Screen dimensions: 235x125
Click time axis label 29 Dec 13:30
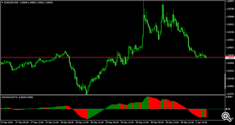(x=127, y=122)
